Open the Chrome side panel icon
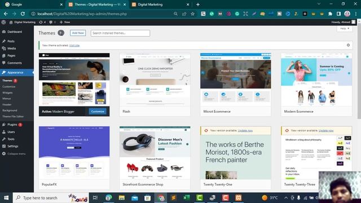The height and width of the screenshot is (203, 361). point(338,14)
